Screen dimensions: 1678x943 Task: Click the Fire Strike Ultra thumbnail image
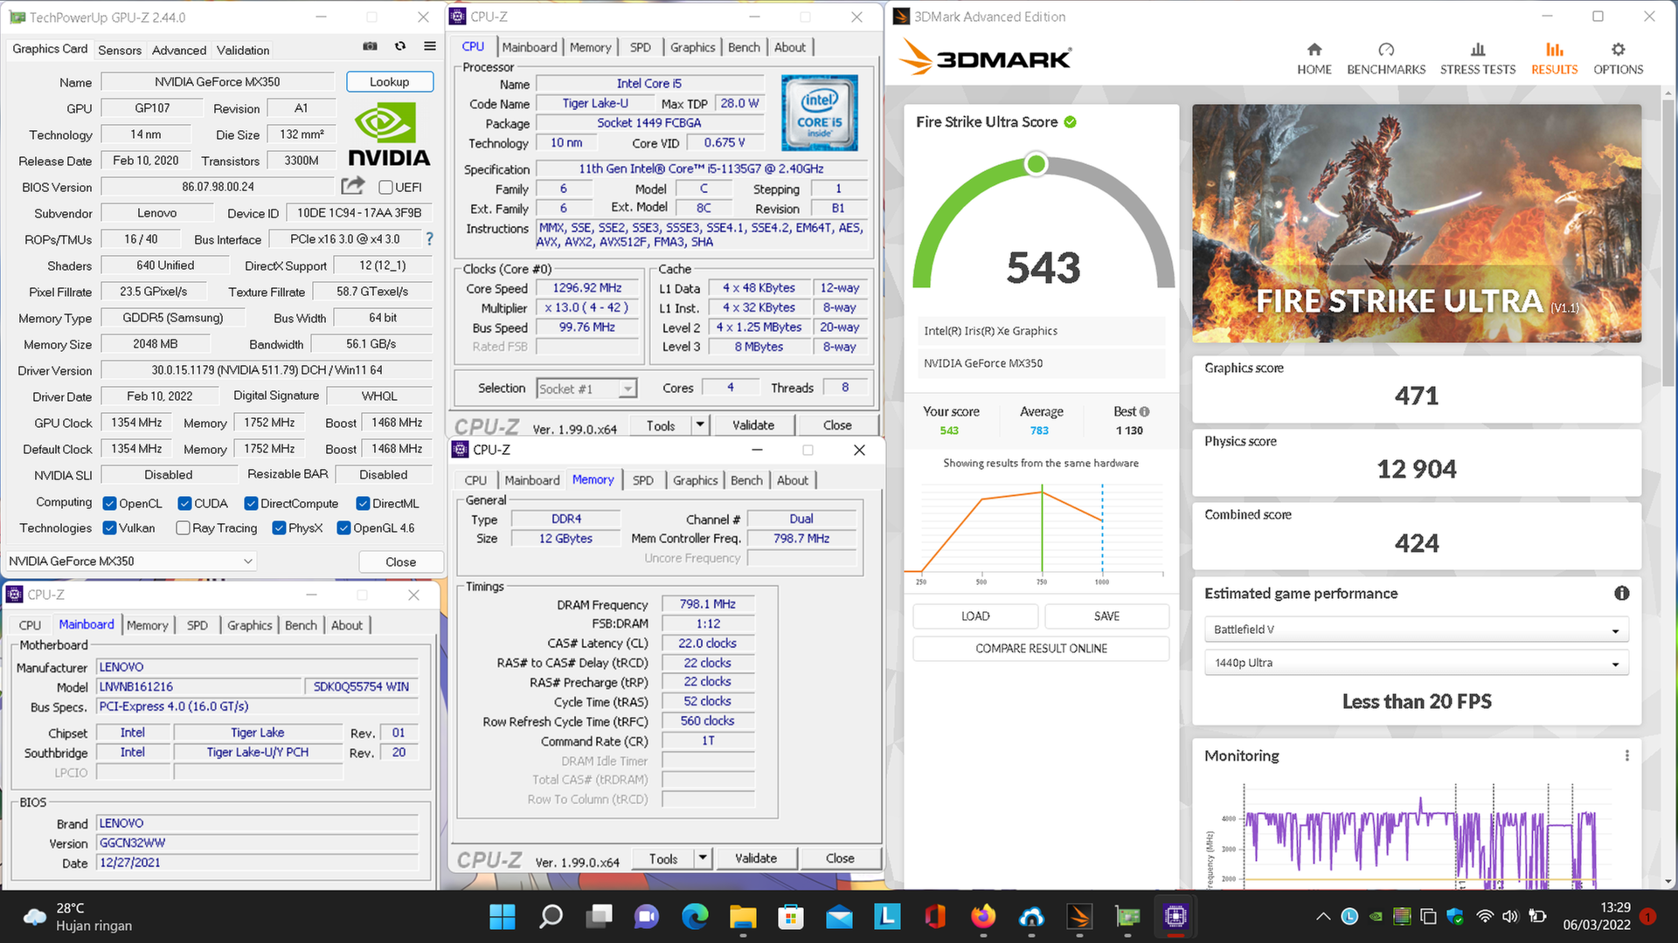click(x=1417, y=224)
